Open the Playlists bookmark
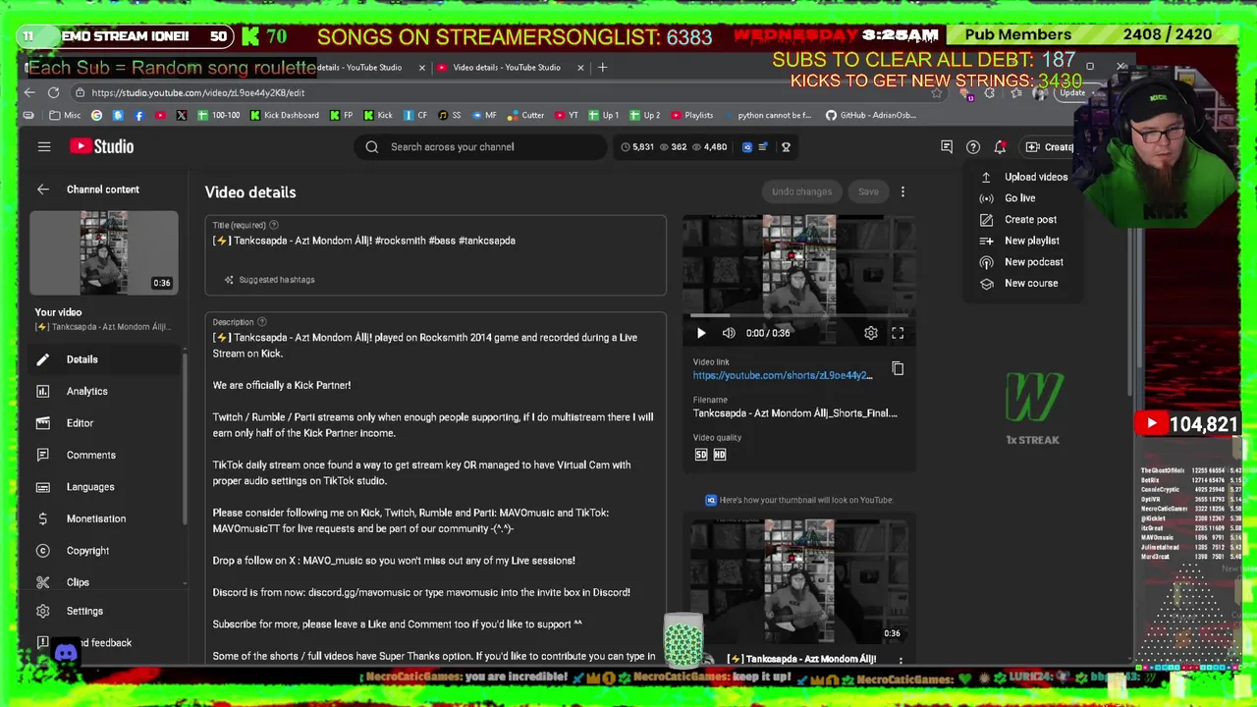1257x707 pixels. (x=691, y=115)
